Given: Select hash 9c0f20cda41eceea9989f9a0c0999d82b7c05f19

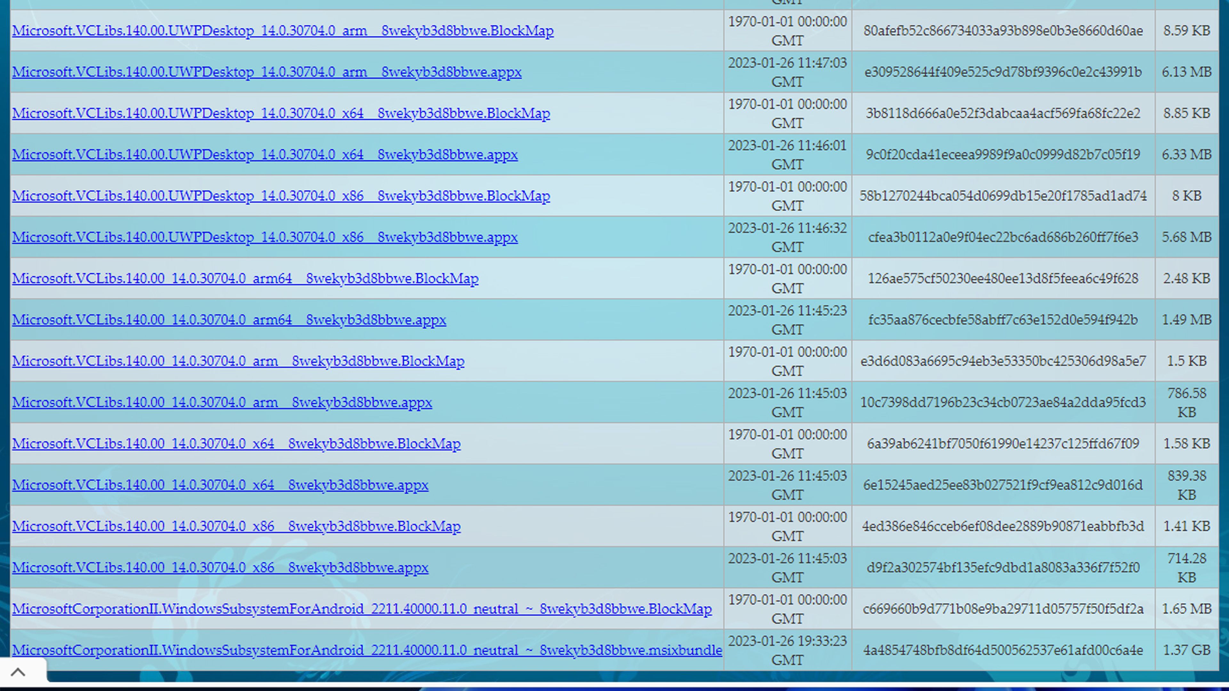Looking at the screenshot, I should 1003,155.
